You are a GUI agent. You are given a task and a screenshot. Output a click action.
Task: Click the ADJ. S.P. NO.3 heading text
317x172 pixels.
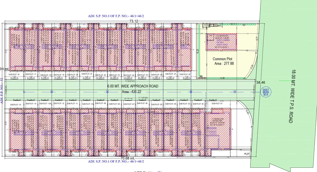click(116, 16)
